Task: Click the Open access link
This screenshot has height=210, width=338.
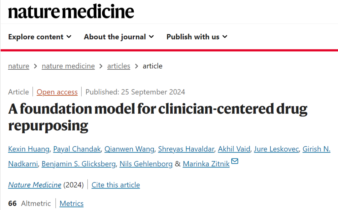Action: 57,92
